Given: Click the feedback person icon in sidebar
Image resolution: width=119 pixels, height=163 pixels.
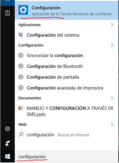Looking at the screenshot, I should (x=8, y=143).
